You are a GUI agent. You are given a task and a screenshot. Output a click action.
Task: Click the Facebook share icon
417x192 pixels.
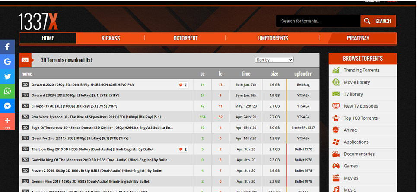(7, 47)
